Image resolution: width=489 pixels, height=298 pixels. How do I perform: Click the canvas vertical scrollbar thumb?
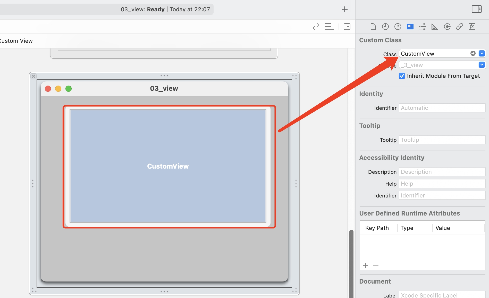(x=351, y=264)
